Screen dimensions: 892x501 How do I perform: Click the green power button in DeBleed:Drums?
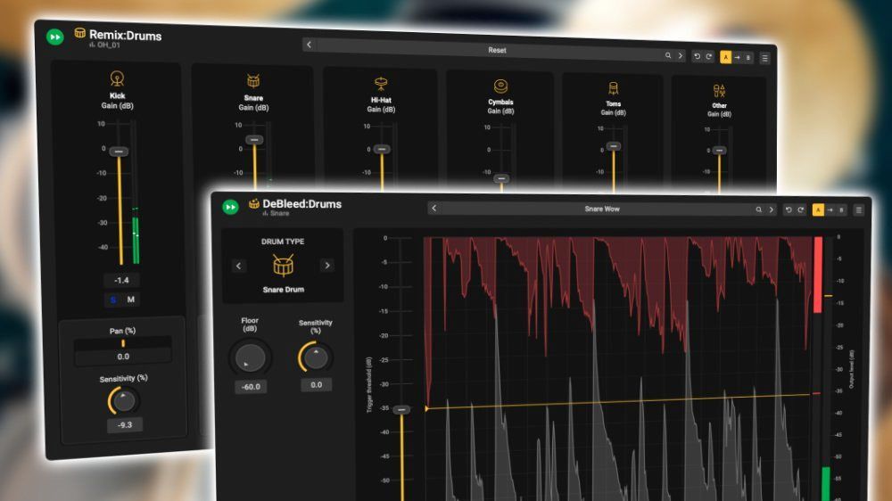[x=230, y=207]
